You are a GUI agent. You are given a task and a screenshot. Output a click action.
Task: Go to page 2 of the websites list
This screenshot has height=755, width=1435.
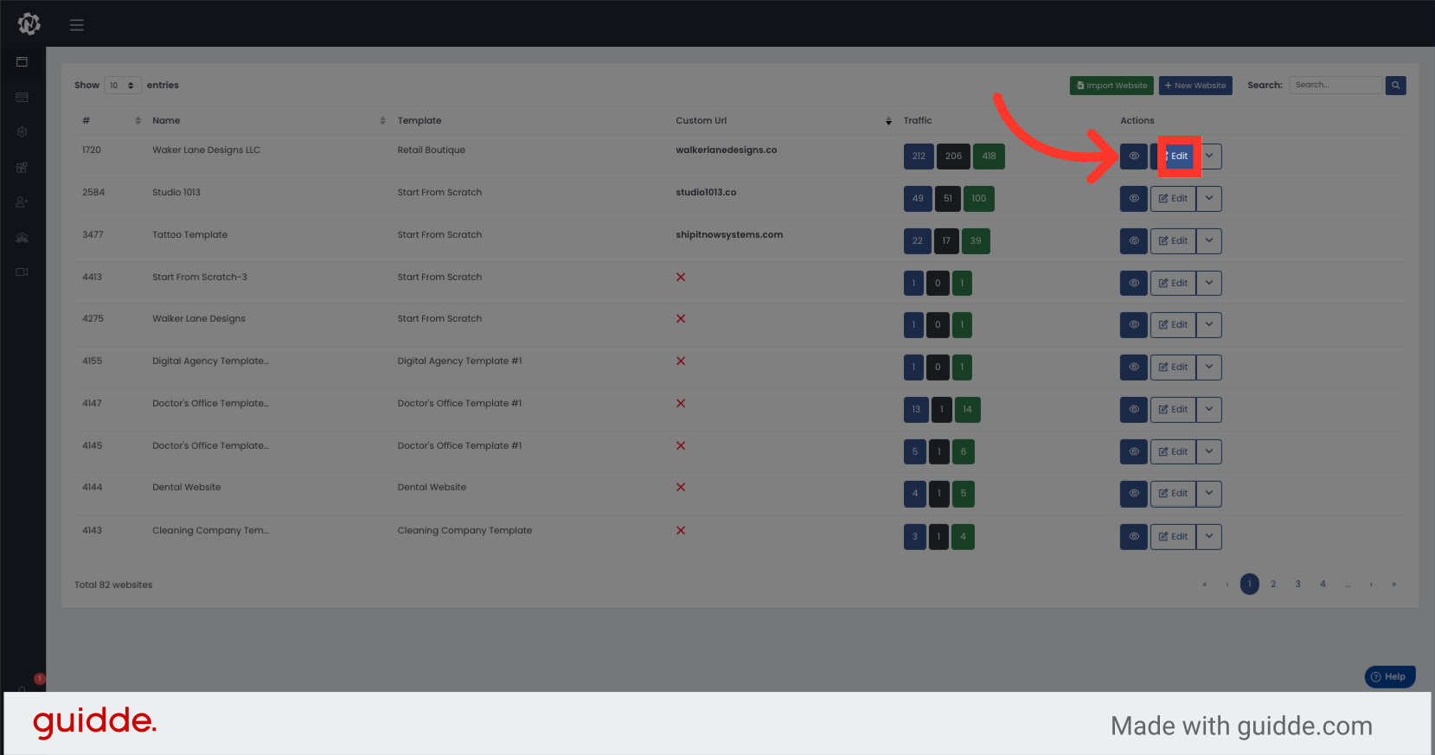(1273, 585)
